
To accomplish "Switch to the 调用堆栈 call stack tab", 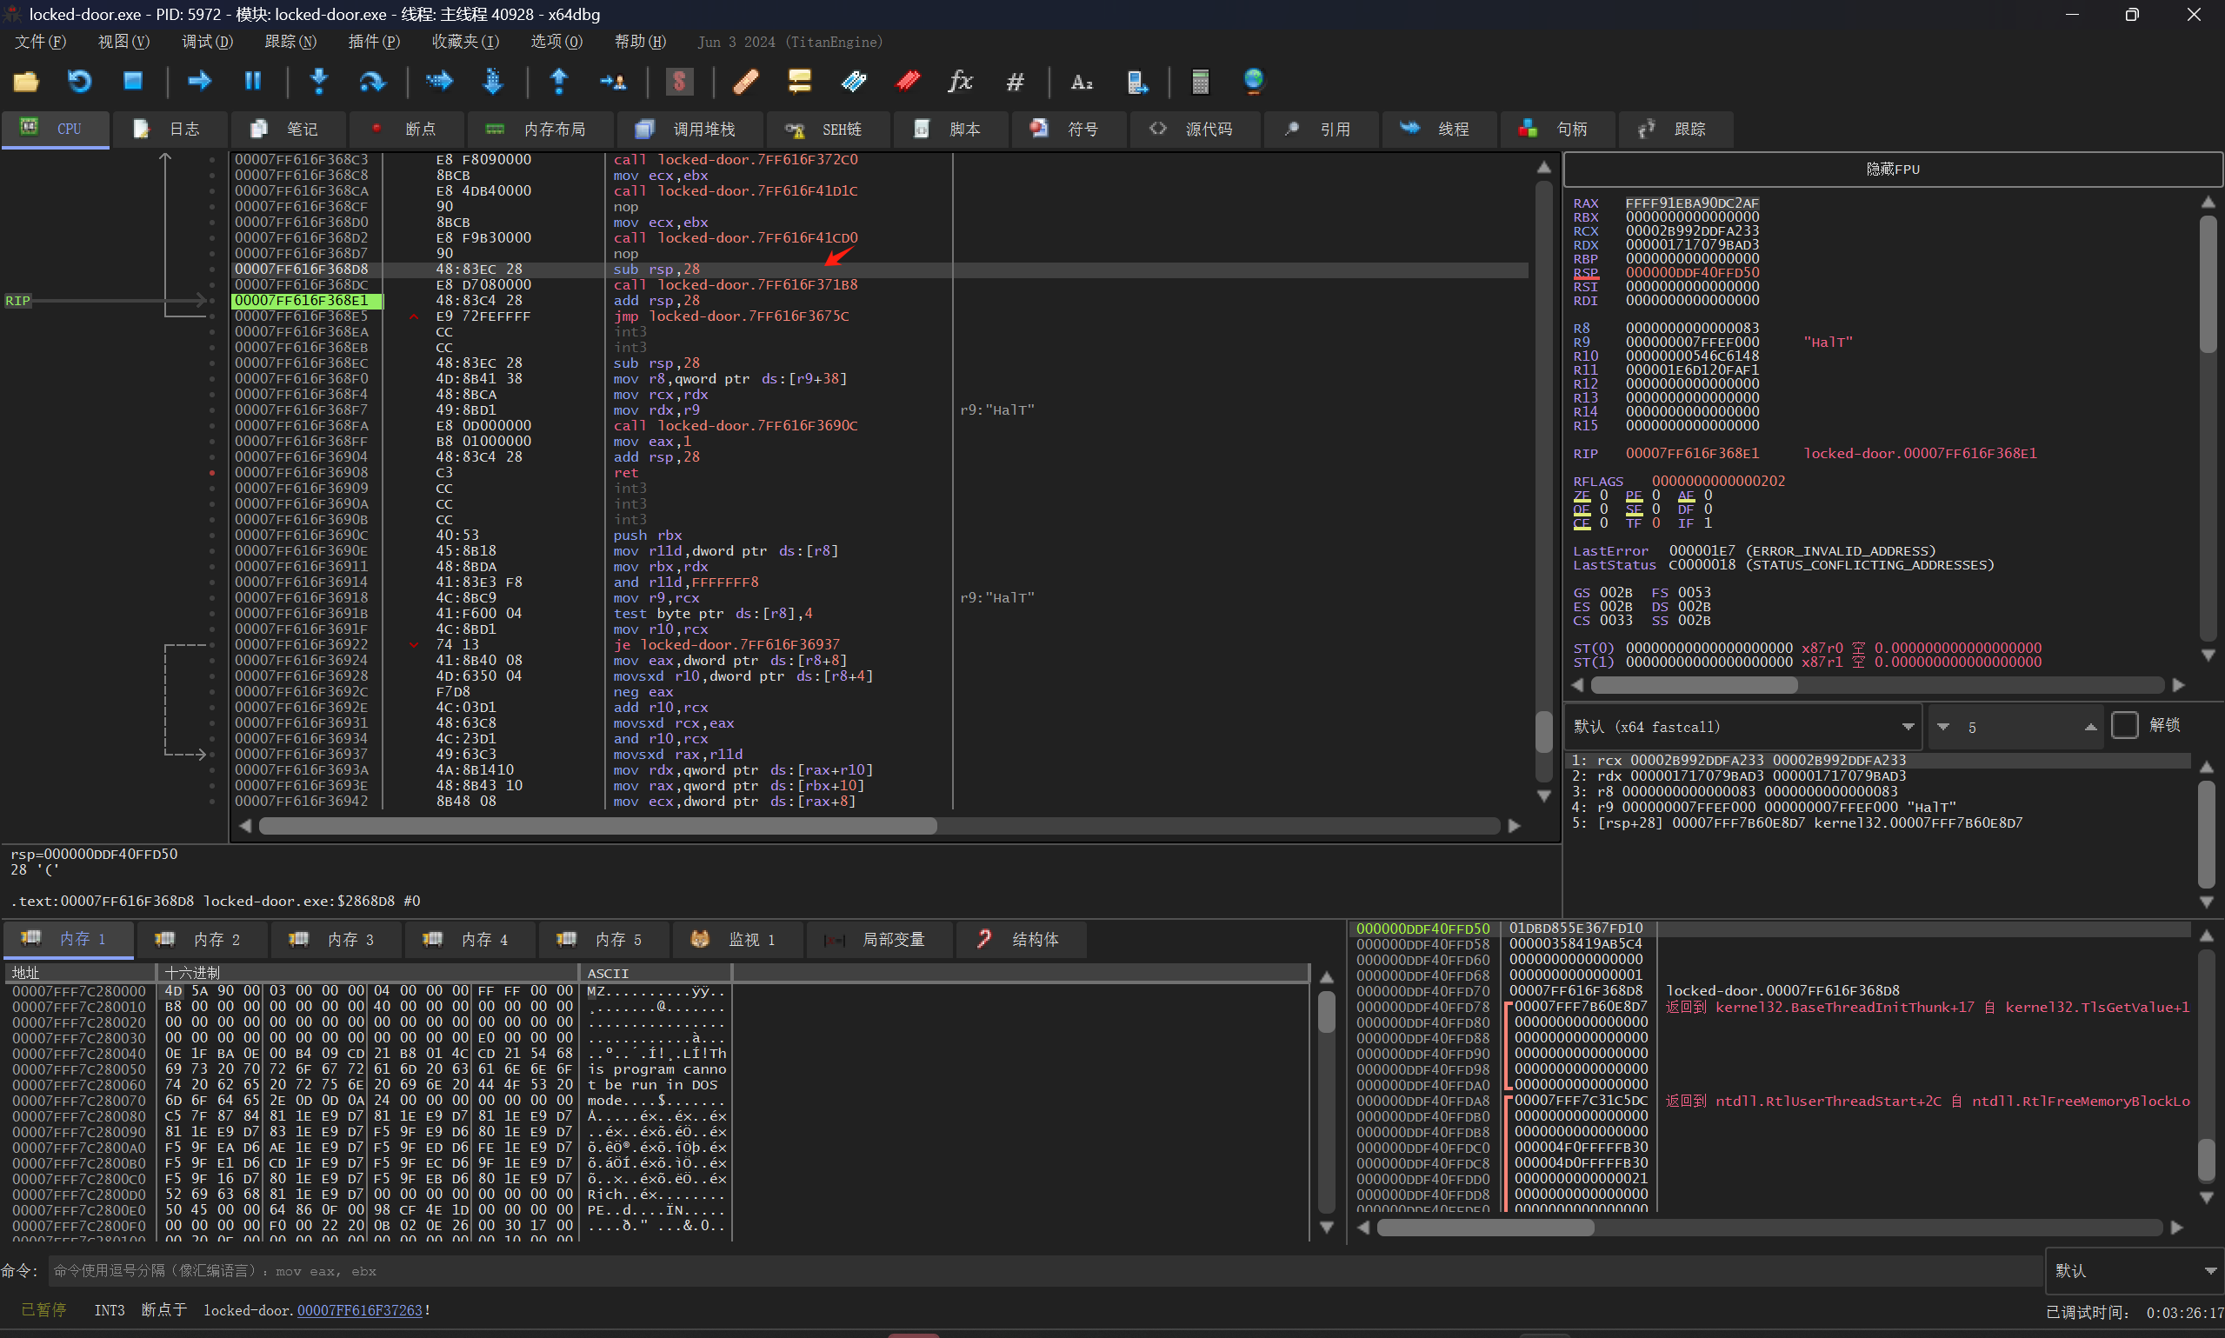I will pyautogui.click(x=690, y=129).
